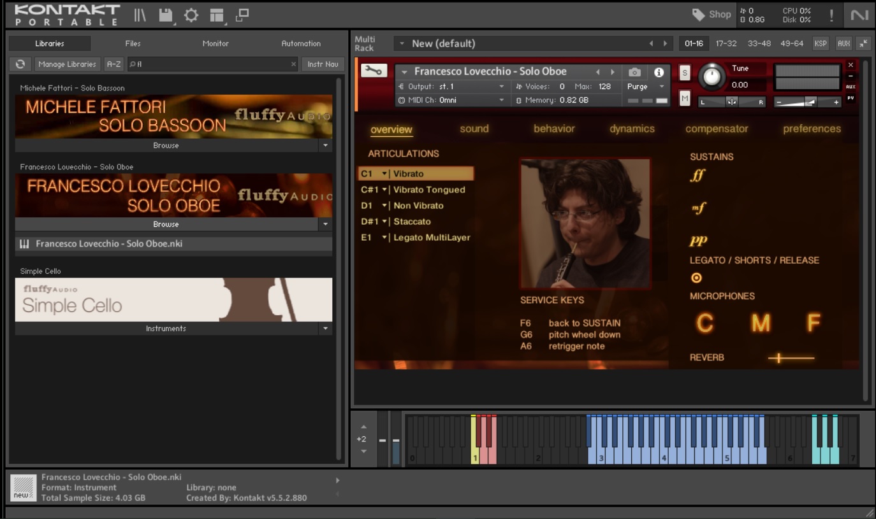This screenshot has height=519, width=876.
Task: Toggle the F far microphone
Action: pos(813,323)
